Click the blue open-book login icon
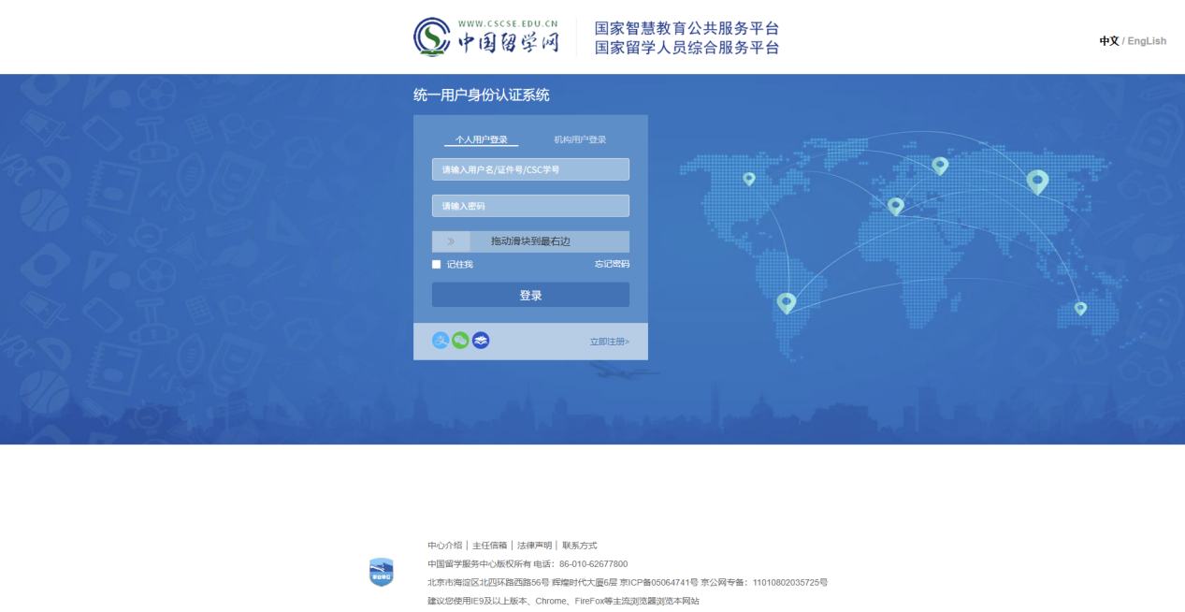1185x612 pixels. (x=481, y=341)
